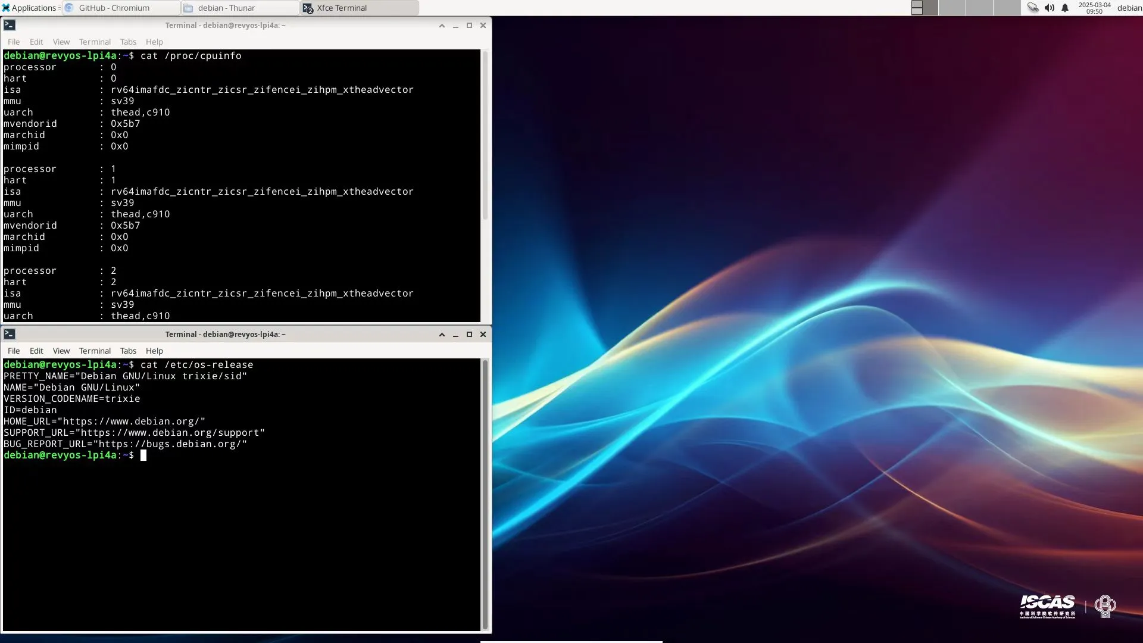Click the network connection tray icon
This screenshot has height=643, width=1143.
pyautogui.click(x=1033, y=8)
